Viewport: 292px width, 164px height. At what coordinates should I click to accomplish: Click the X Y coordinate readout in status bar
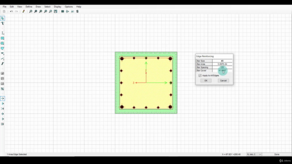click(231, 154)
